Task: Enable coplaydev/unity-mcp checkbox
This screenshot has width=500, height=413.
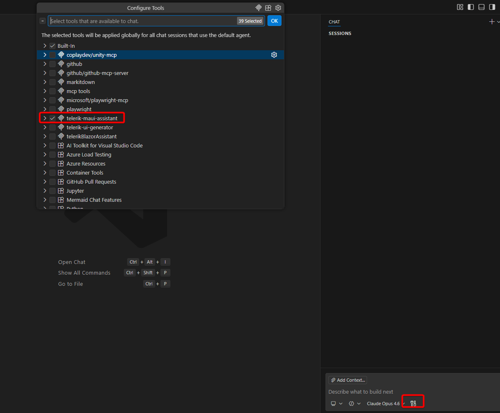Action: [52, 55]
